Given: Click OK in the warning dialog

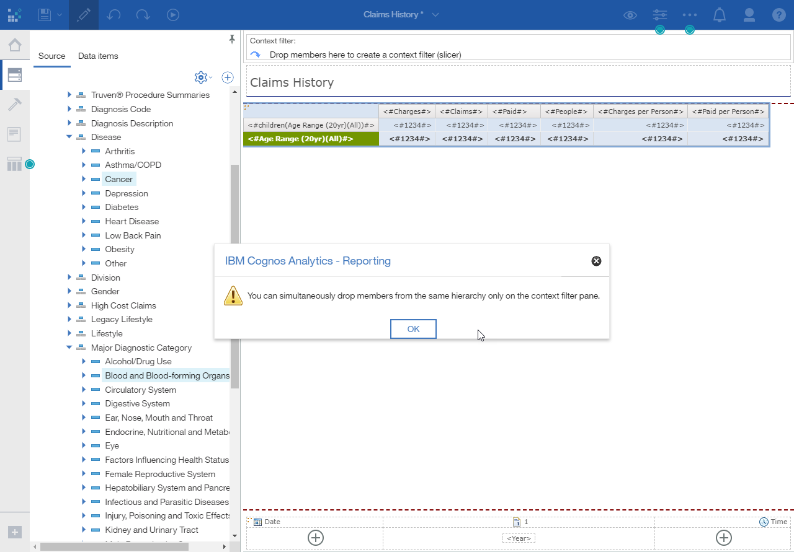Looking at the screenshot, I should click(413, 329).
